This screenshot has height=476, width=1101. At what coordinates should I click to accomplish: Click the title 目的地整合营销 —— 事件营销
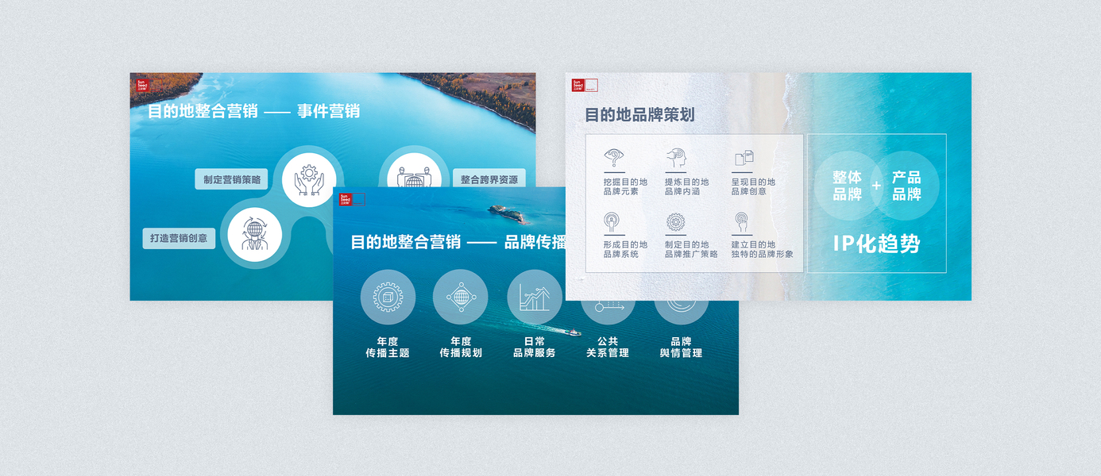coord(253,111)
